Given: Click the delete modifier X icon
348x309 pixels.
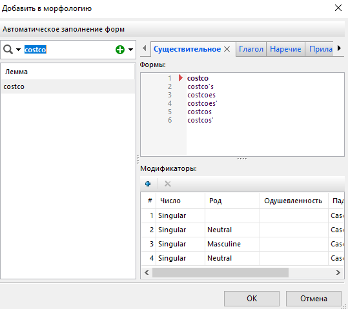Looking at the screenshot, I should 168,184.
